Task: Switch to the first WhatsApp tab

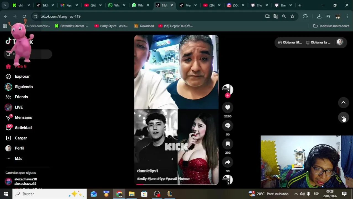Action: click(x=117, y=5)
